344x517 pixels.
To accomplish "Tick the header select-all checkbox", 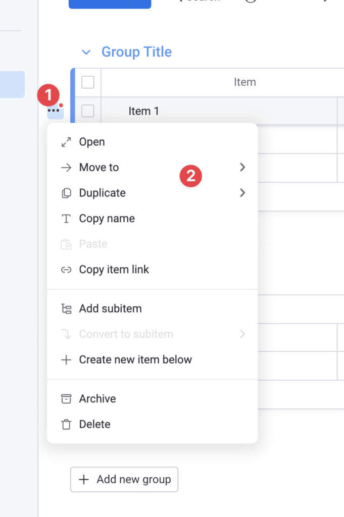I will 88,82.
